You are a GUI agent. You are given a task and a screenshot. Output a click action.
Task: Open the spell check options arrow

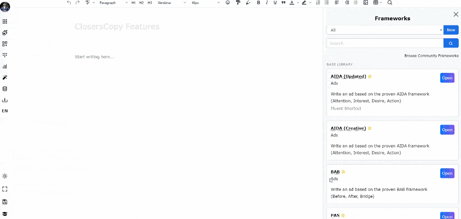(94, 3)
